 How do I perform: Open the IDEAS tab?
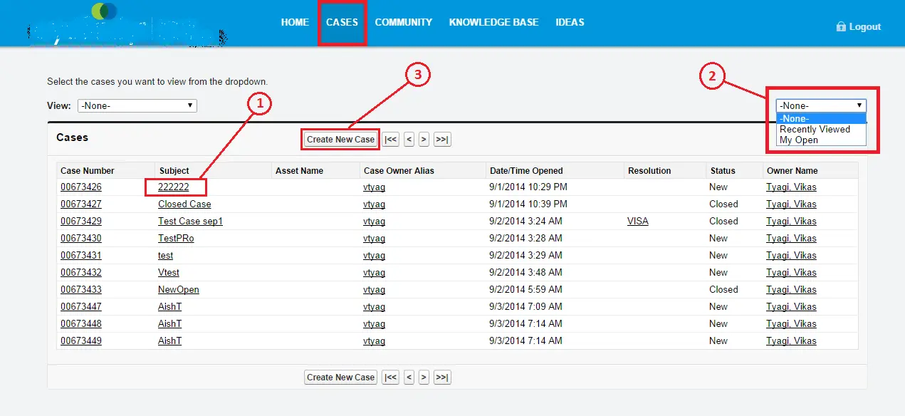click(x=570, y=21)
